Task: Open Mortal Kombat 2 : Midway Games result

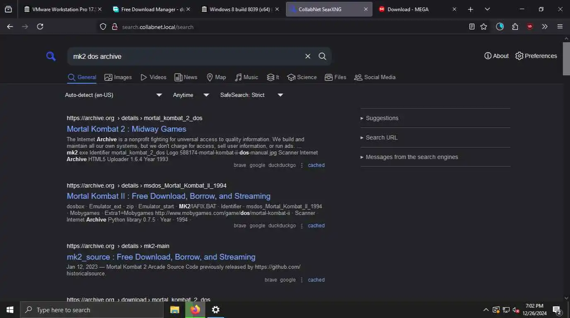Action: (126, 129)
